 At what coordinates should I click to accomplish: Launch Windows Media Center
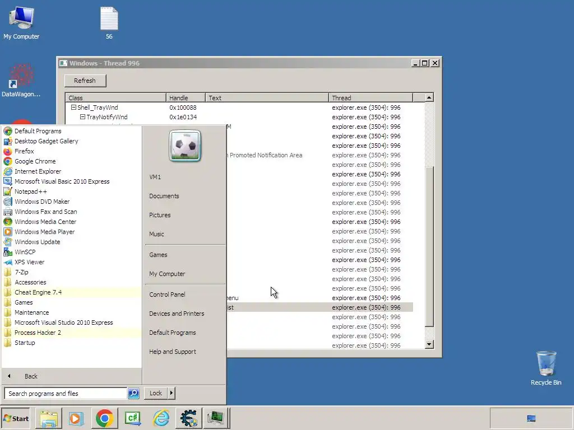[x=45, y=222]
